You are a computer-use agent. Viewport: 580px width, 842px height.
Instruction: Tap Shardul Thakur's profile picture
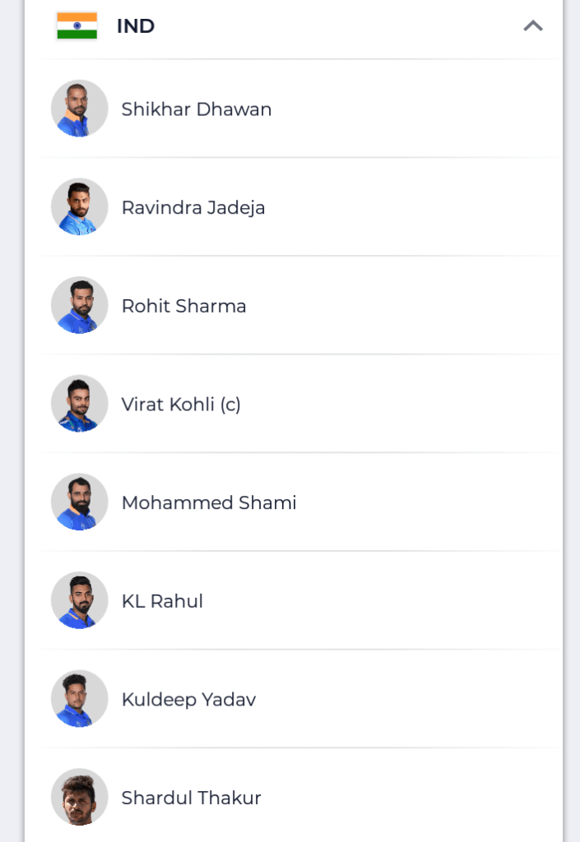coord(80,797)
